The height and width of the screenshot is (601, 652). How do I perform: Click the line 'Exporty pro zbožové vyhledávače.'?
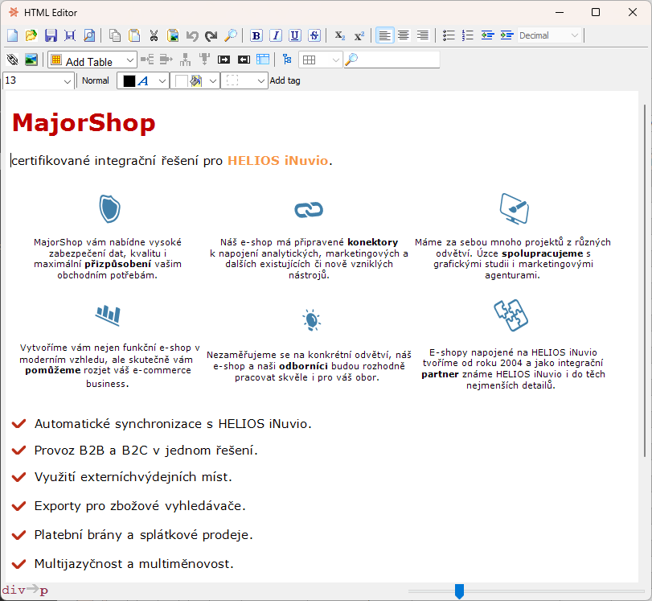pos(140,506)
